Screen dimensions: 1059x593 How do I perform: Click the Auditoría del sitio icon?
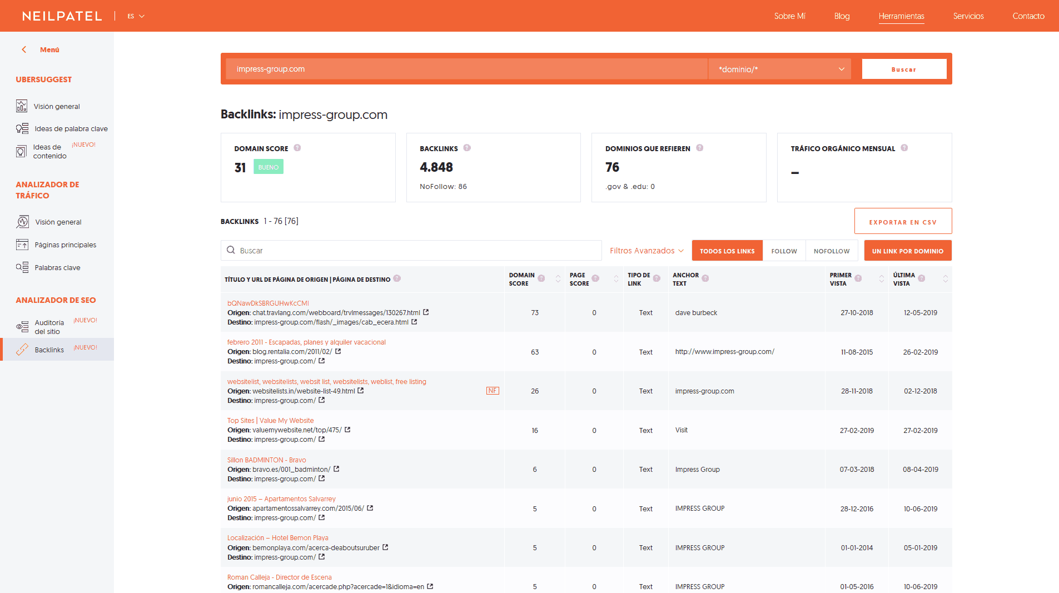pyautogui.click(x=22, y=327)
